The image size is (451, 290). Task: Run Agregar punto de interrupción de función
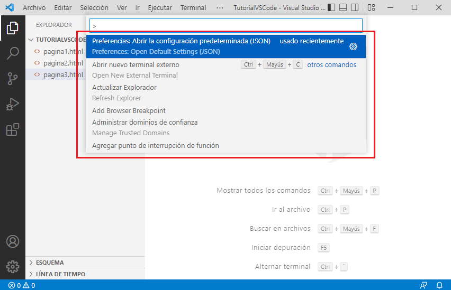click(226, 146)
